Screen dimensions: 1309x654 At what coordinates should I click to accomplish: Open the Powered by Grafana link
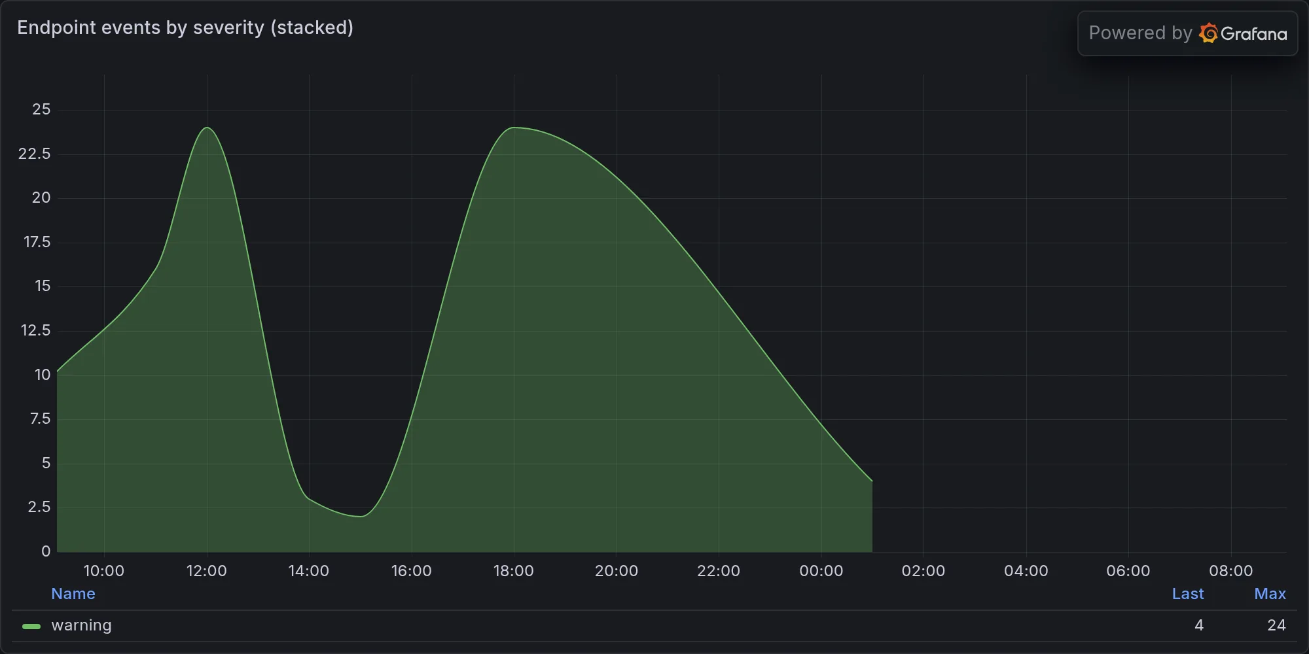[1187, 33]
